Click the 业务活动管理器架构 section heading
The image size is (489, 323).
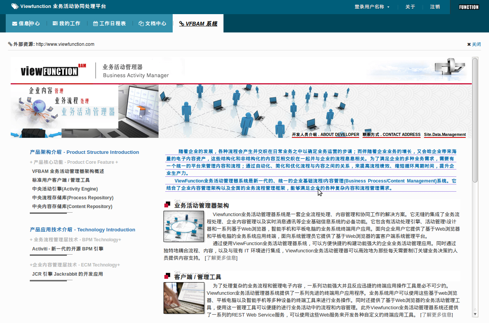[x=202, y=205]
